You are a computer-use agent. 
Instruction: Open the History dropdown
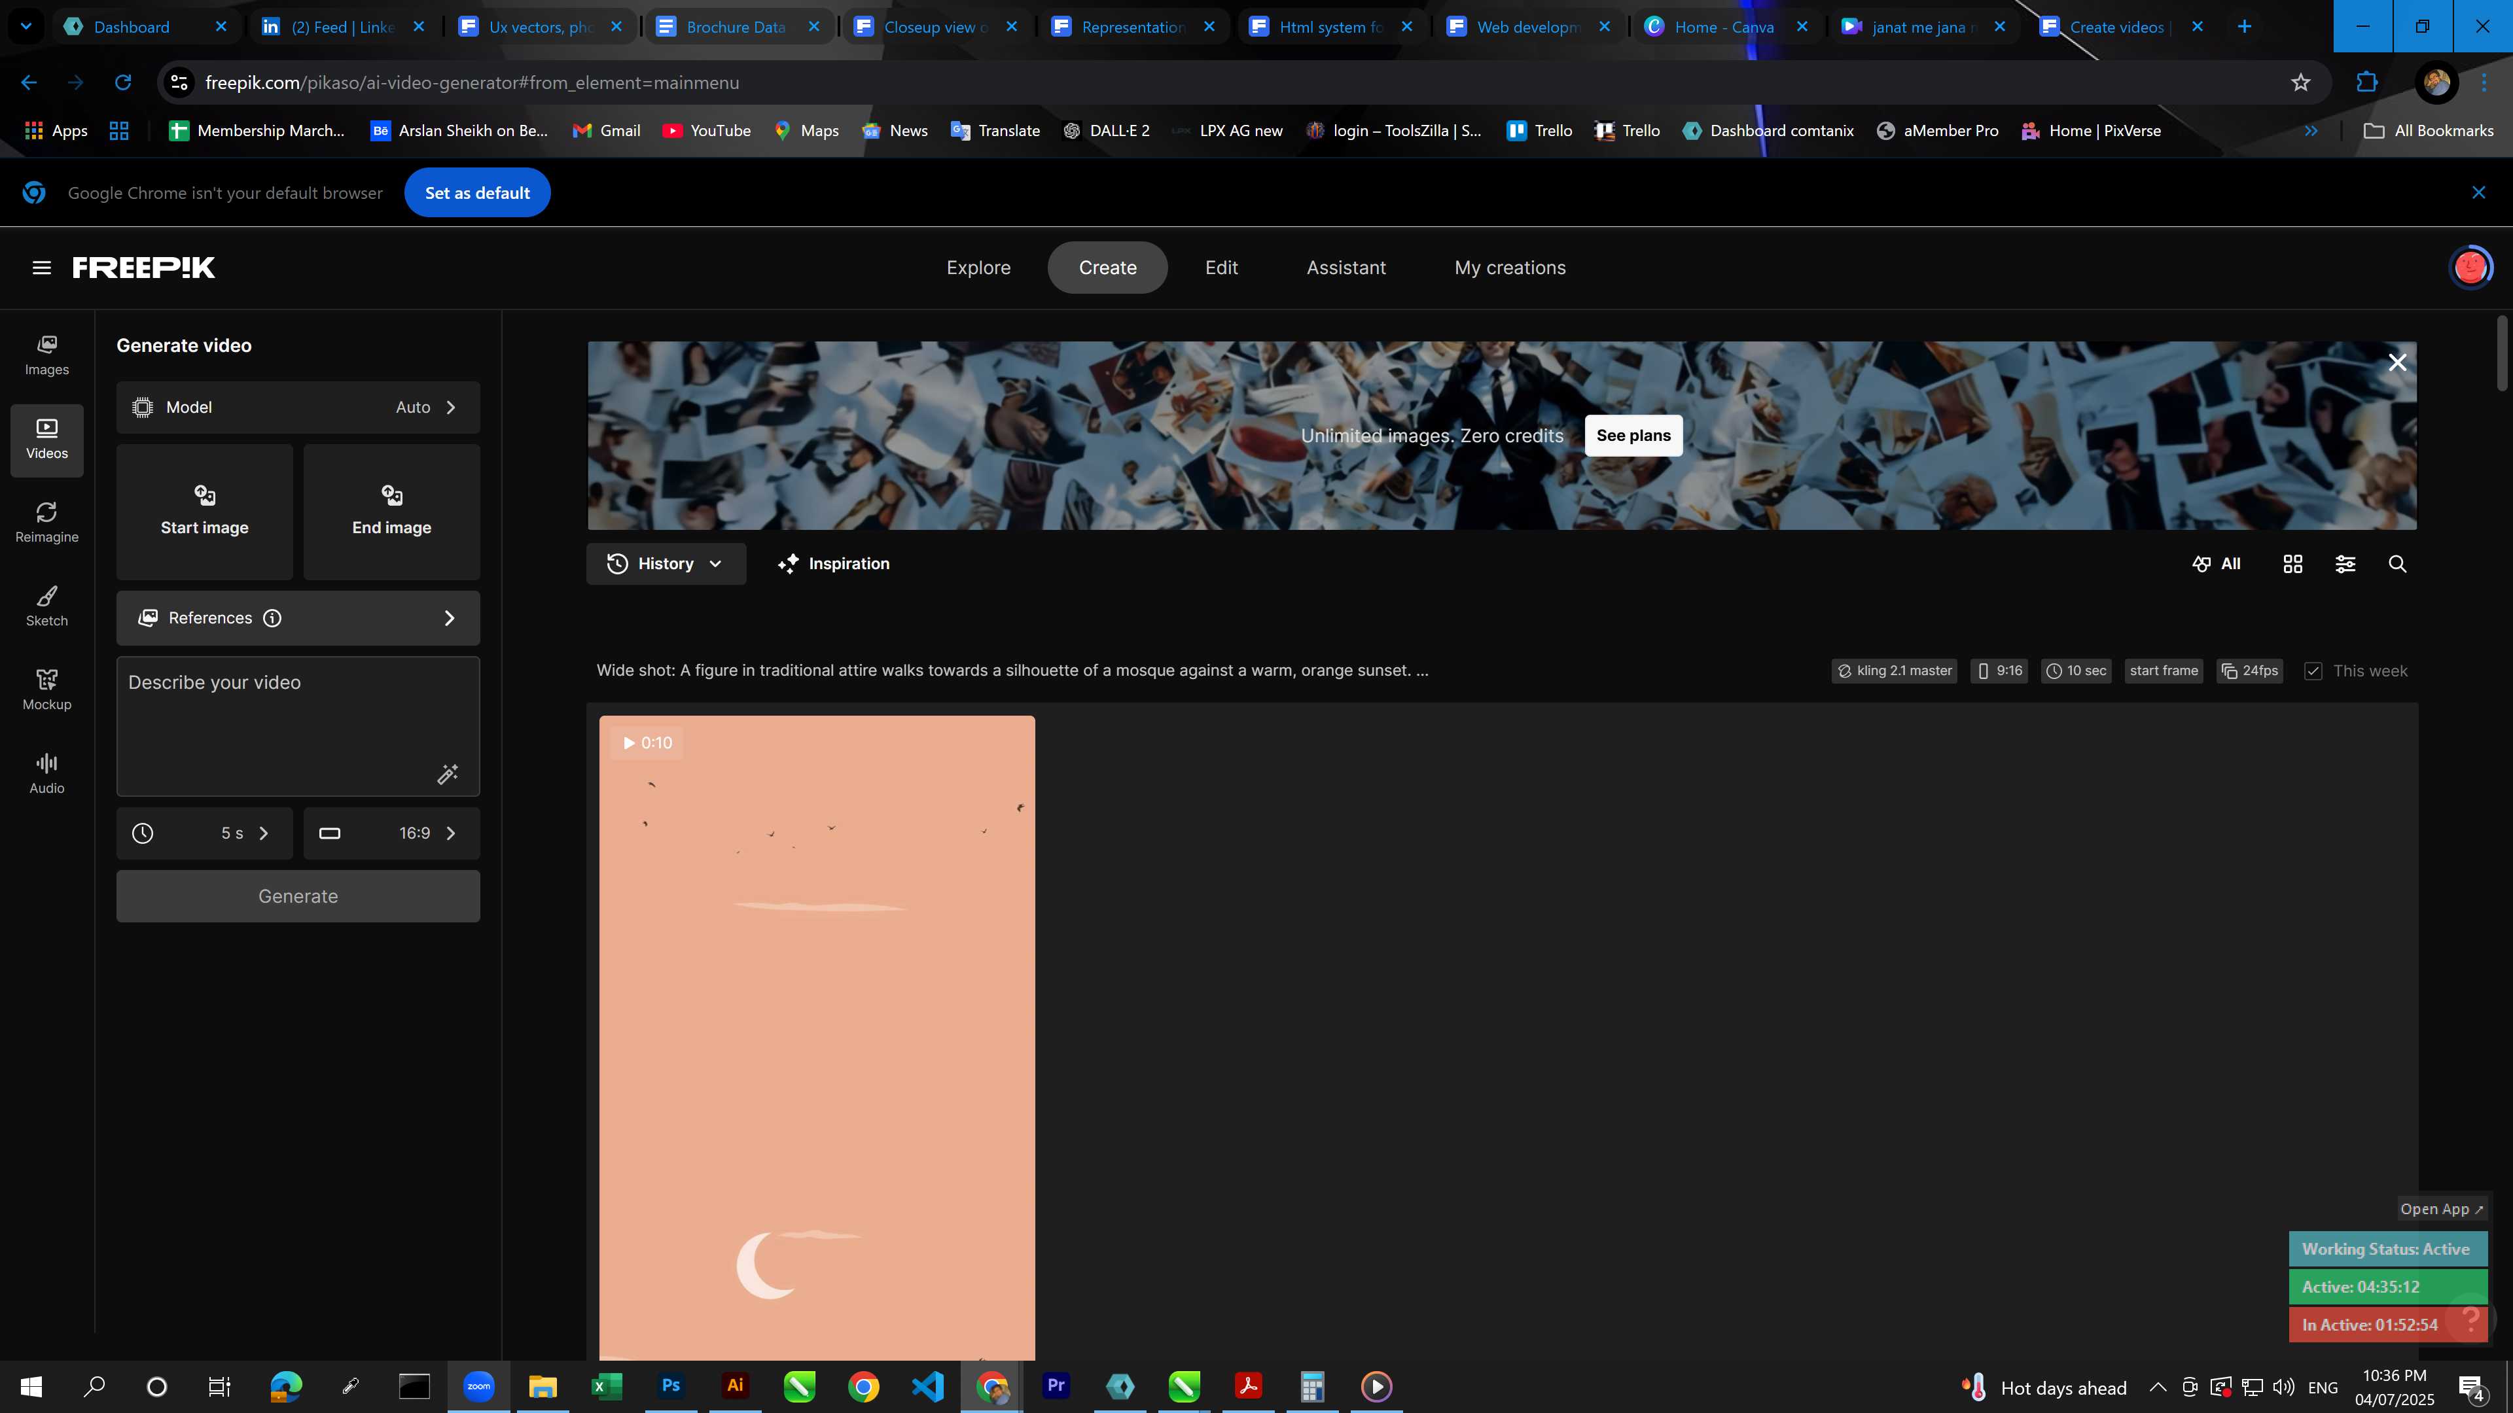[x=666, y=564]
